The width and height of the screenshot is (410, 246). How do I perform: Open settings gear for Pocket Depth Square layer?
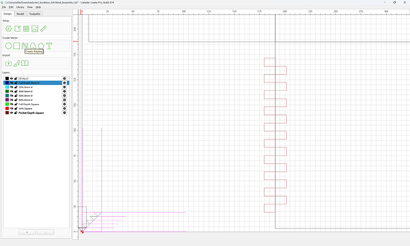point(64,113)
